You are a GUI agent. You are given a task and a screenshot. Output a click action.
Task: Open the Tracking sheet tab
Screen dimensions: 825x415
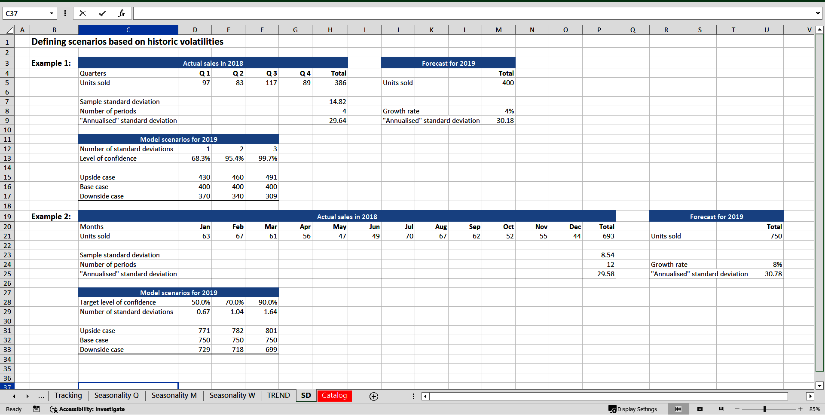[x=68, y=396]
